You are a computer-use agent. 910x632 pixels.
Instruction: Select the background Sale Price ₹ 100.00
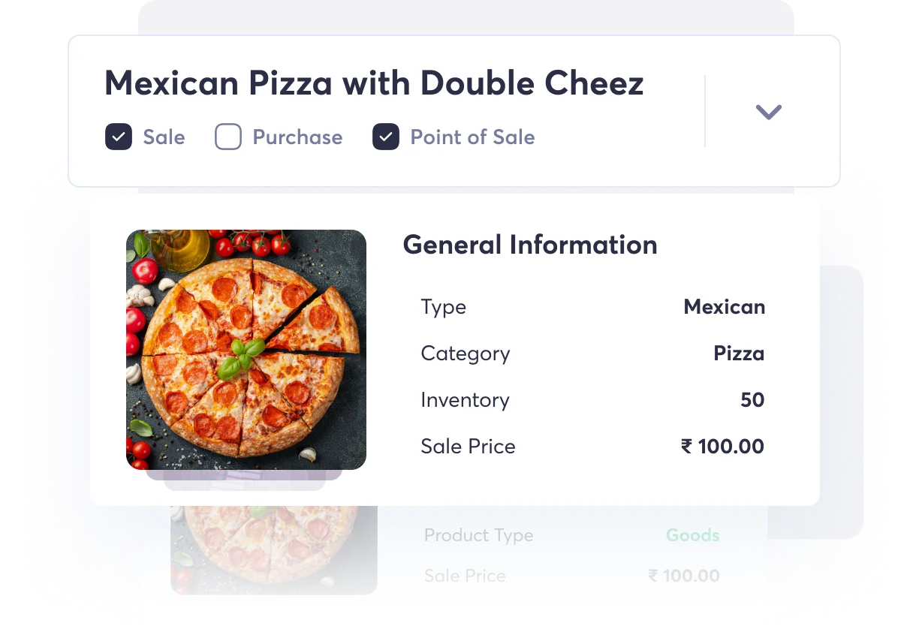point(683,575)
